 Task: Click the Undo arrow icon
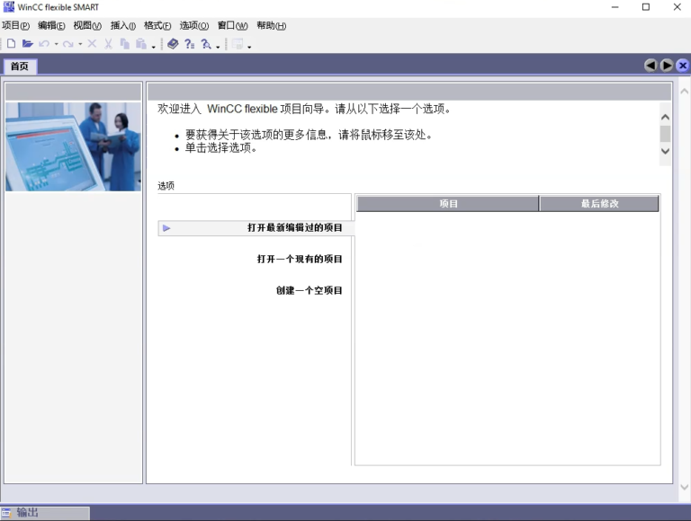click(43, 44)
